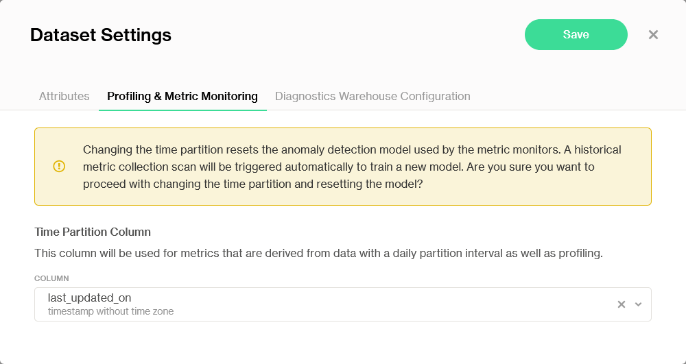686x364 pixels.
Task: Close the Dataset Settings dialog
Action: pos(653,35)
